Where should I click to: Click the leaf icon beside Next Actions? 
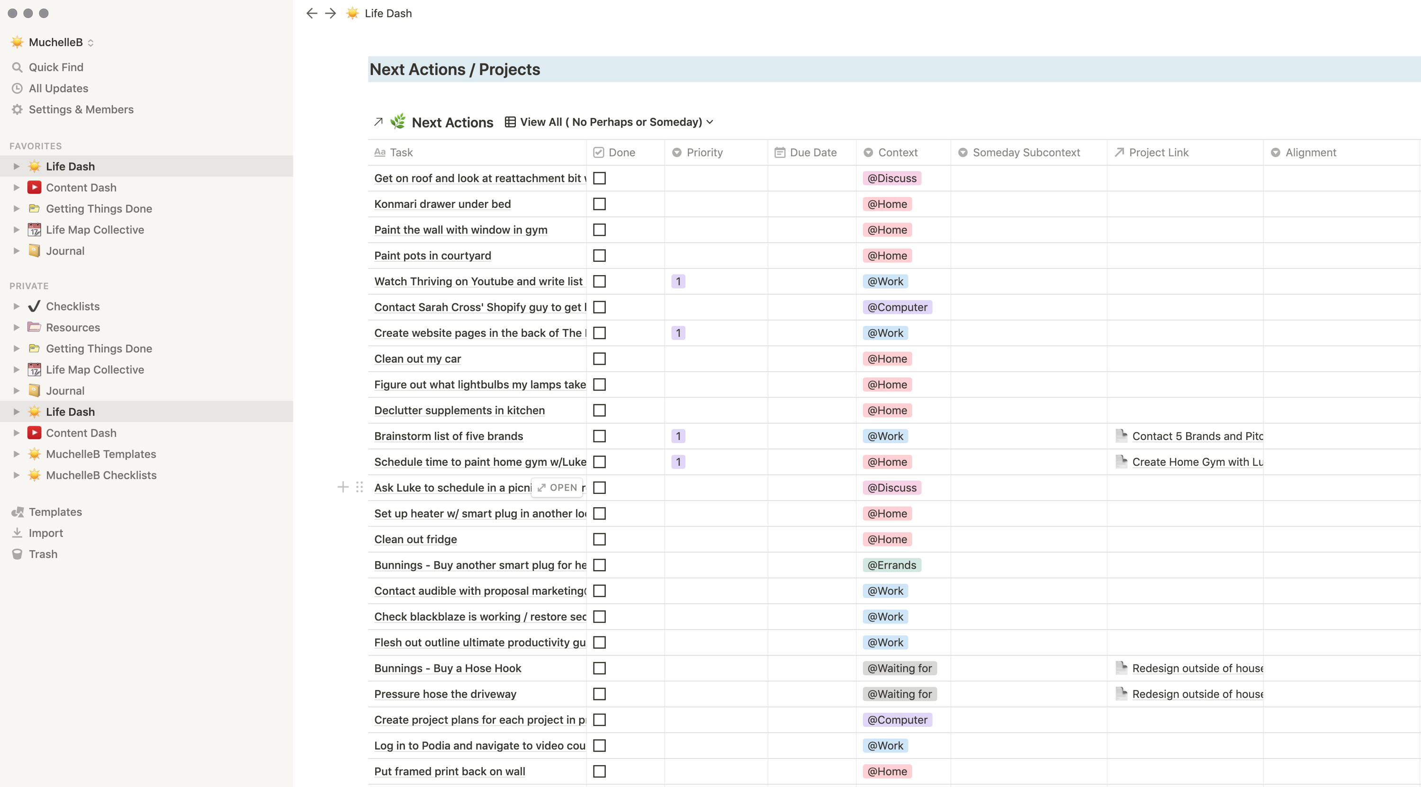point(398,121)
